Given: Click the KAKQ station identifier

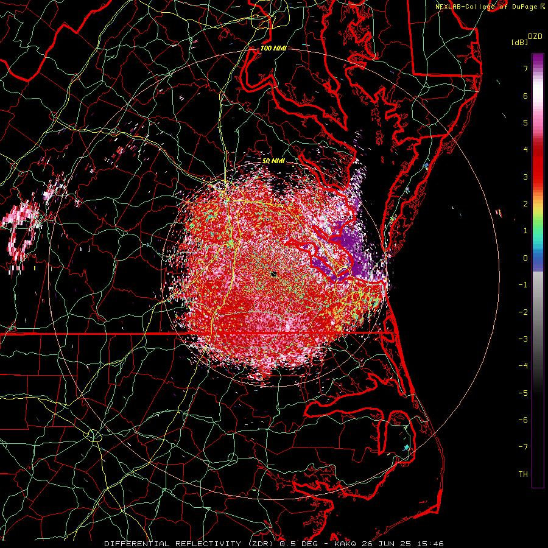Looking at the screenshot, I should [345, 544].
